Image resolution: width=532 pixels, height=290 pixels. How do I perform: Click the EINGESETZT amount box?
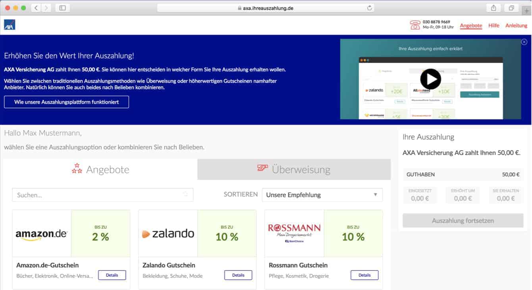click(420, 195)
